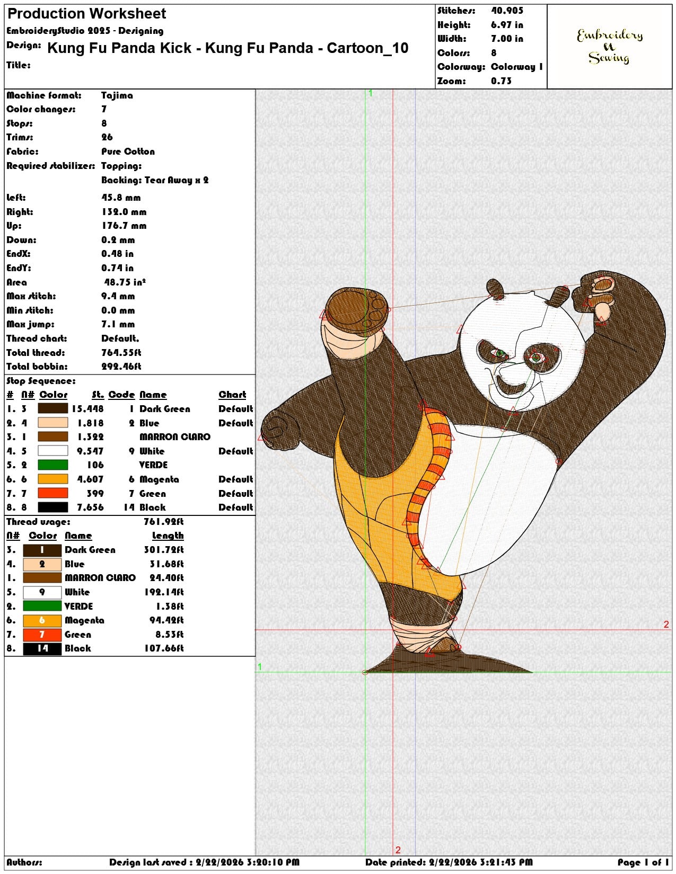This screenshot has height=874, width=676.
Task: Click the Authors: label in footer
Action: (24, 862)
